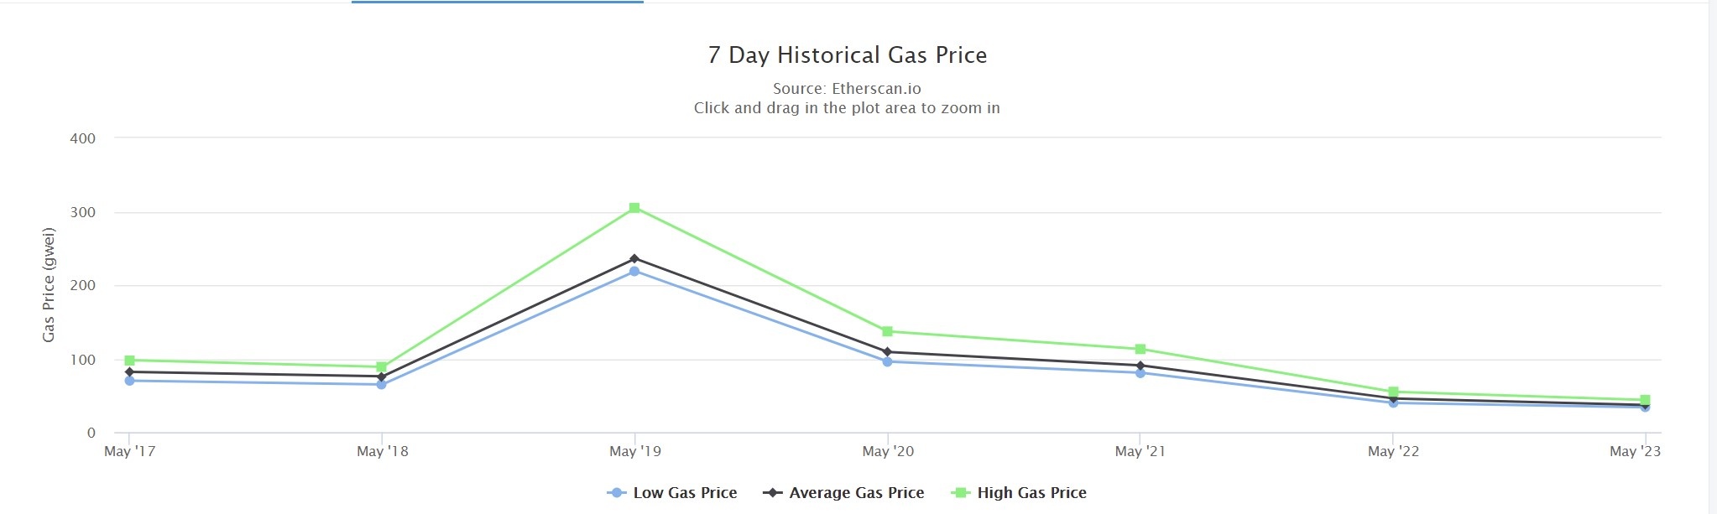Select High Gas Price square at May '17

129,361
